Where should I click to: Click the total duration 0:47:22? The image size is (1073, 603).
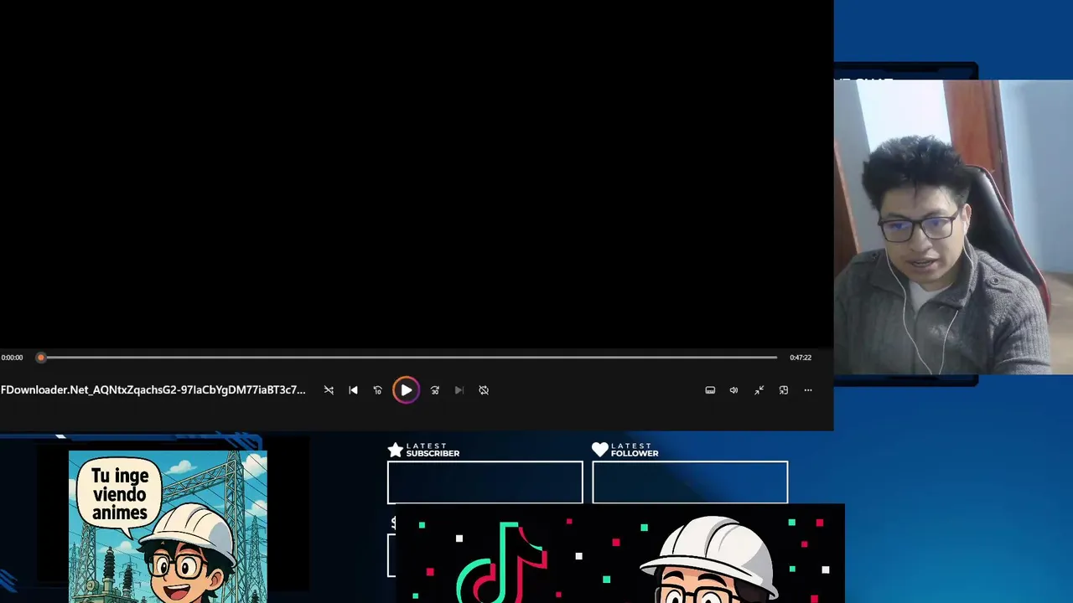tap(801, 358)
